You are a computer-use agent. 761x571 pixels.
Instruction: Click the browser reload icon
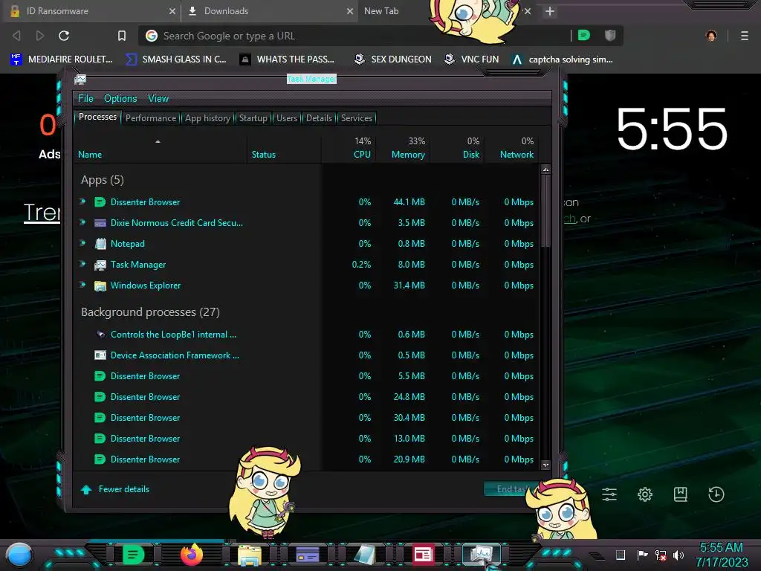coord(64,36)
